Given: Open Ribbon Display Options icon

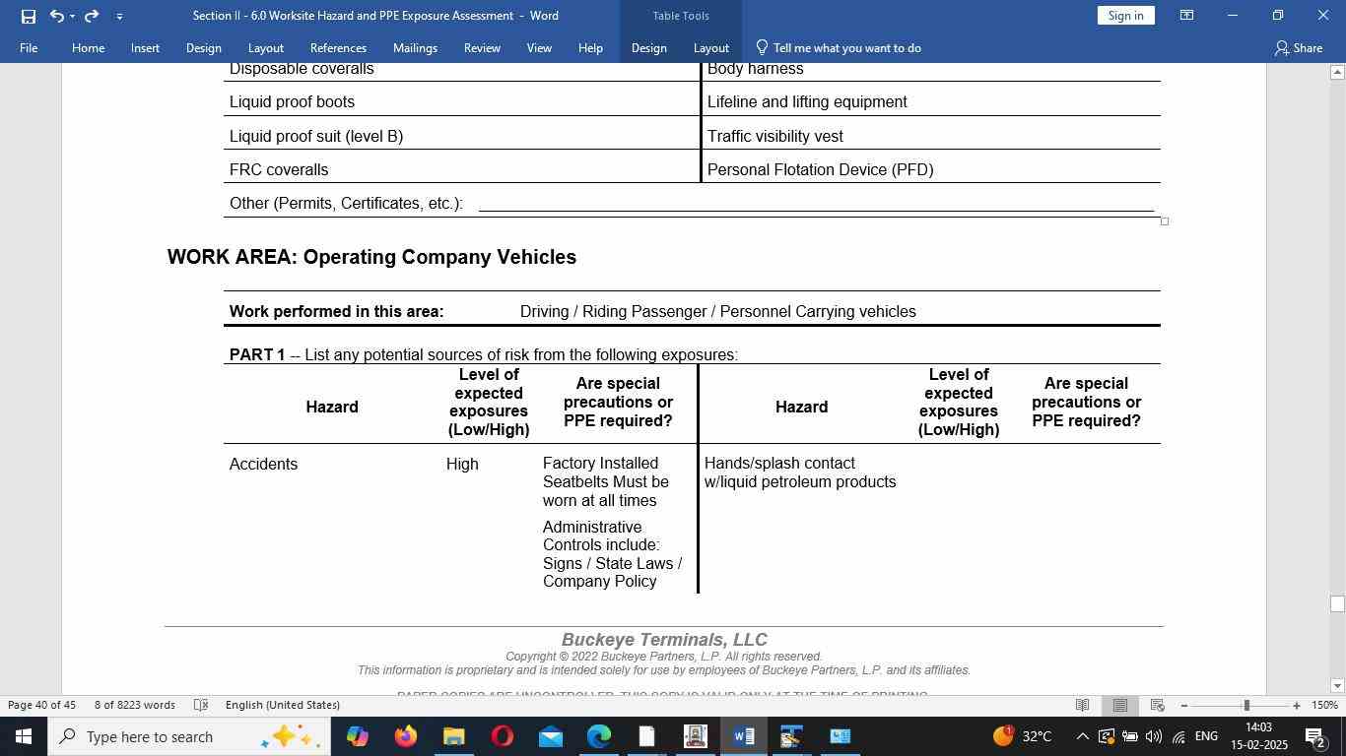Looking at the screenshot, I should [1187, 16].
